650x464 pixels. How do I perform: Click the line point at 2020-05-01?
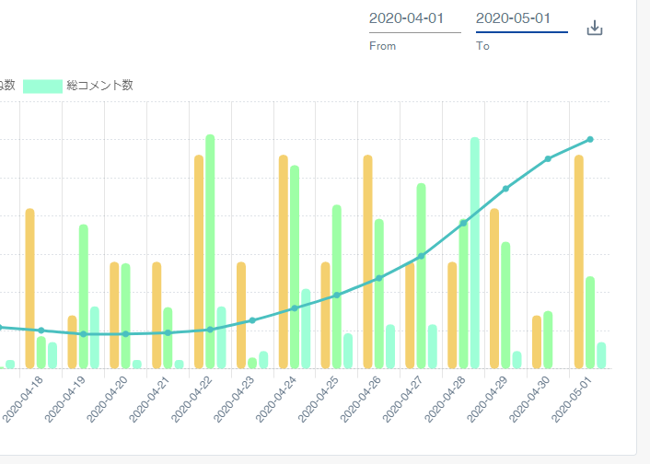[590, 139]
